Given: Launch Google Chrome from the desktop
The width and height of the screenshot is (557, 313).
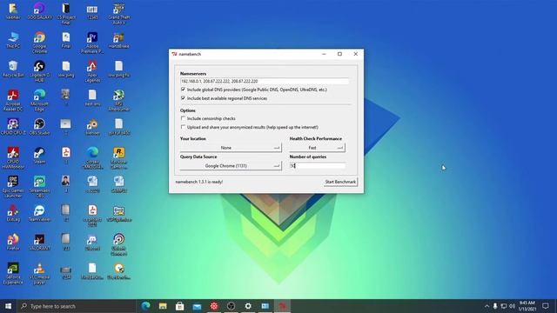Looking at the screenshot, I should [x=39, y=42].
